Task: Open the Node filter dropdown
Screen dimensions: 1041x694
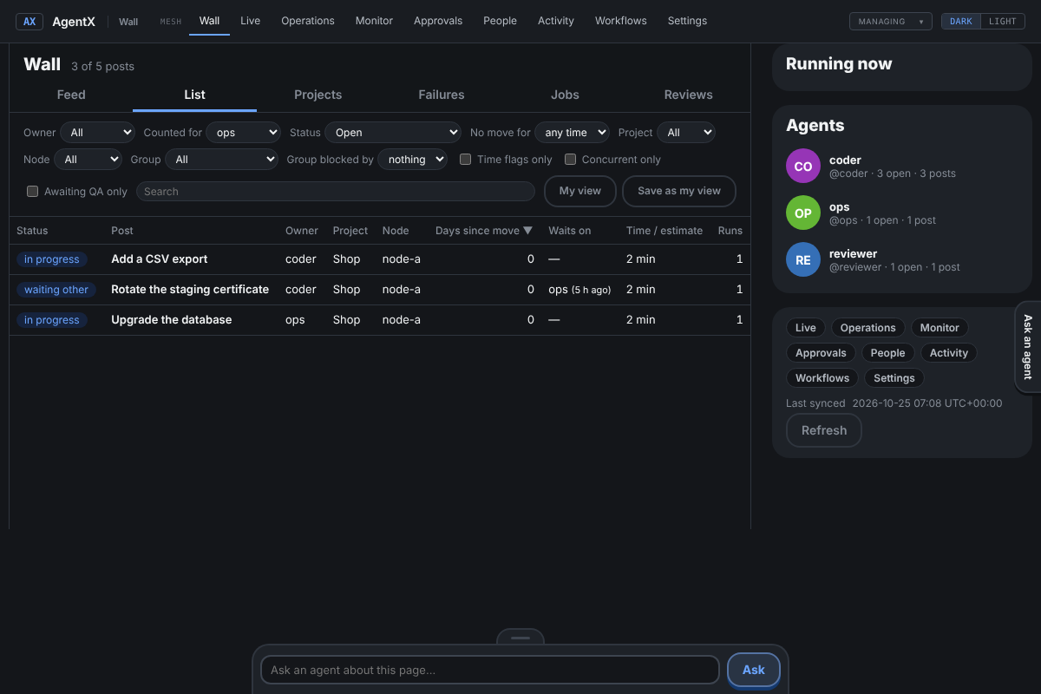Action: point(88,160)
